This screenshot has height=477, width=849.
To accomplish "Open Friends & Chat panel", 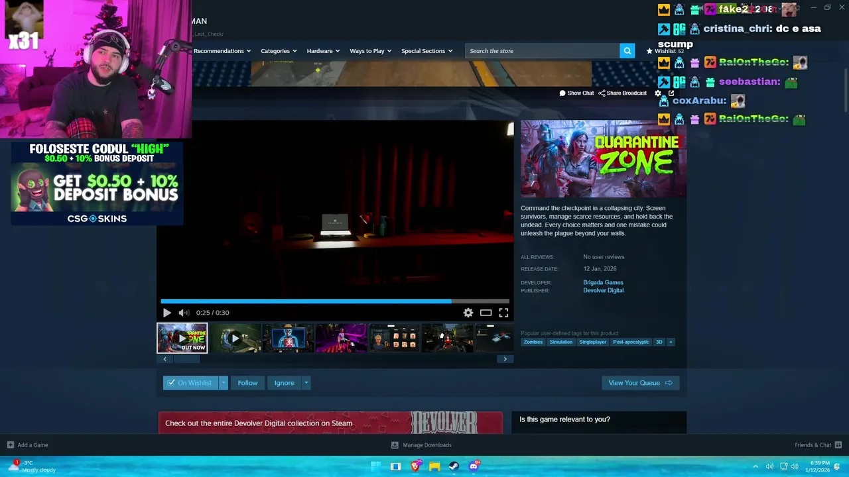I will coord(818,445).
